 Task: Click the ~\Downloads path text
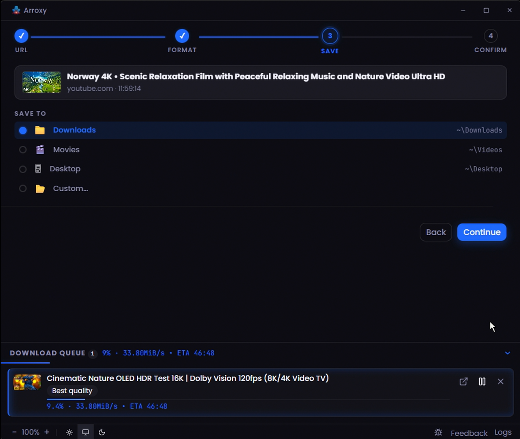479,130
